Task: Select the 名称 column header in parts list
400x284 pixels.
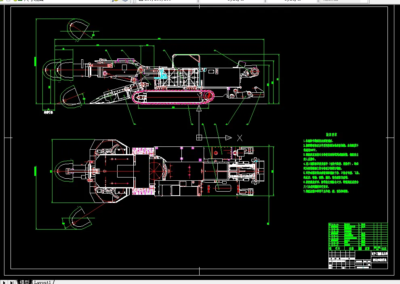Action: 351,248
